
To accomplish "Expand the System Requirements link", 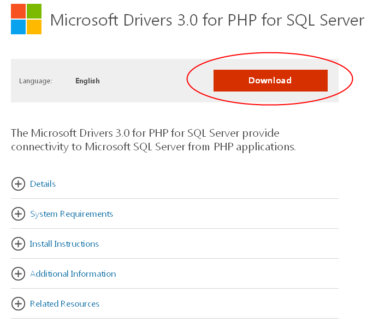I will click(x=72, y=214).
